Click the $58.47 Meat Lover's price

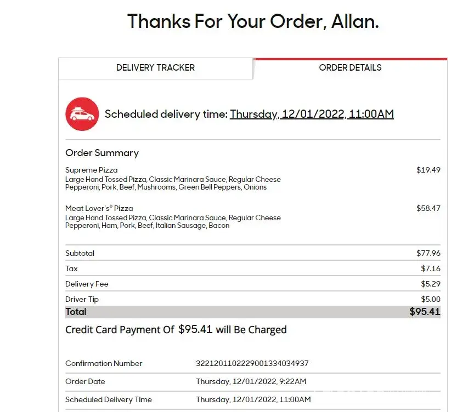pyautogui.click(x=428, y=208)
